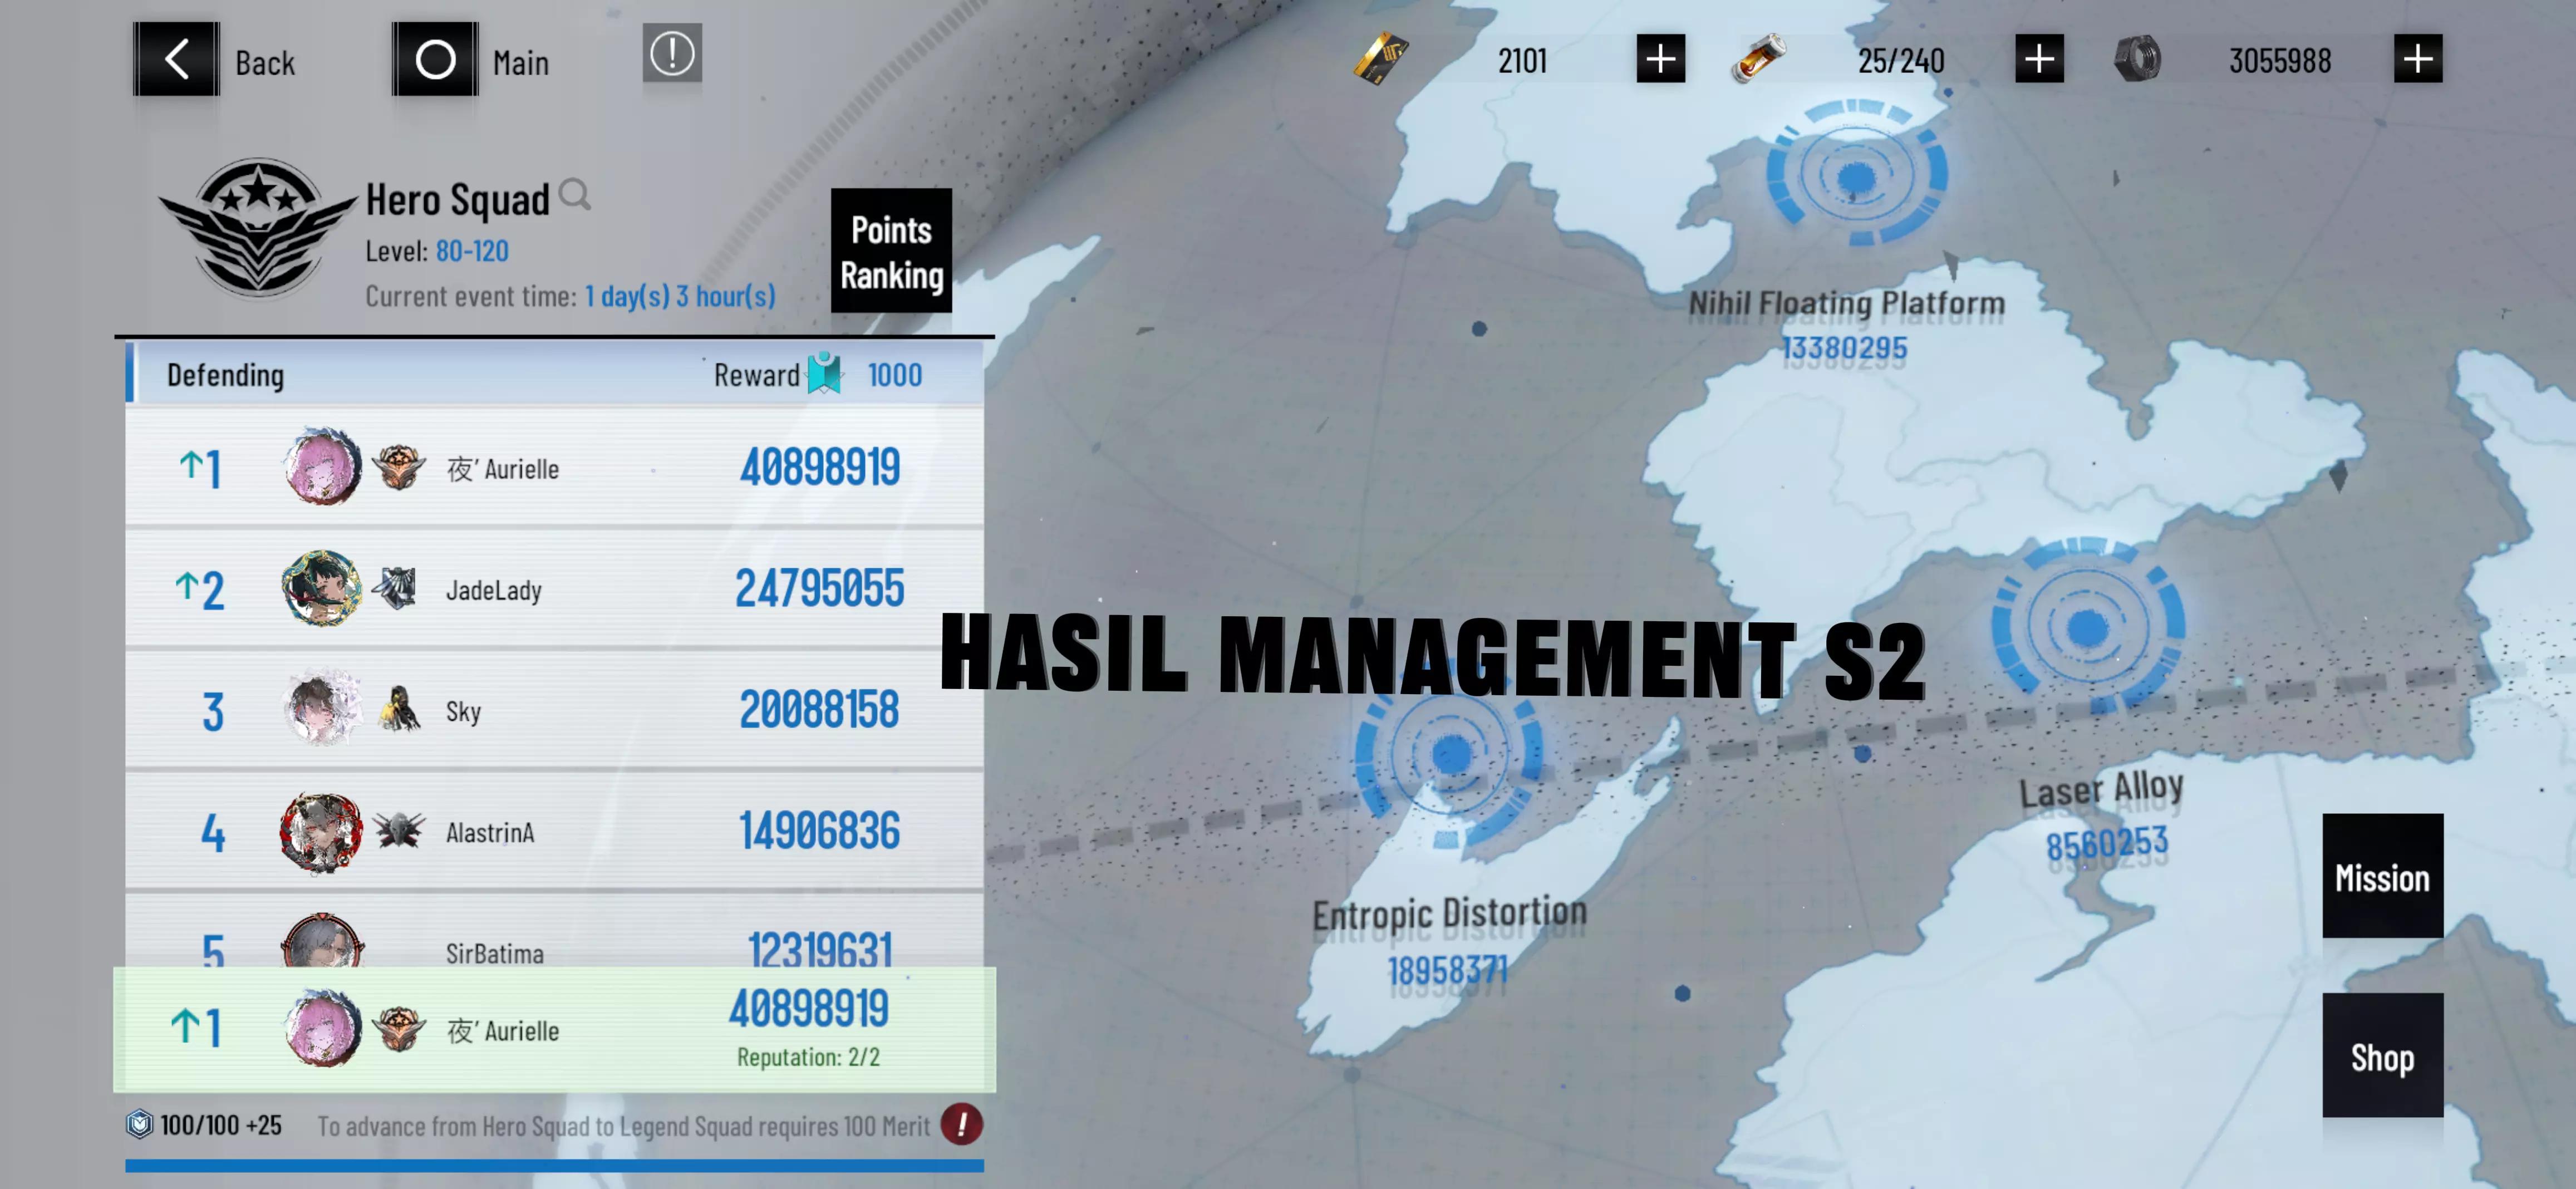Tap the reward banner icon next to 1000
Screen dimensions: 2576x1189
point(825,374)
